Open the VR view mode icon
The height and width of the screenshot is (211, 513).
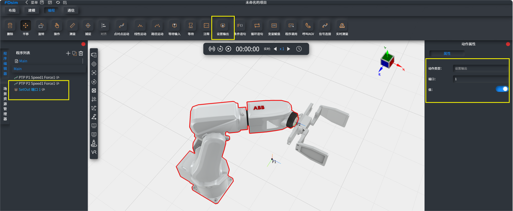pos(94,152)
